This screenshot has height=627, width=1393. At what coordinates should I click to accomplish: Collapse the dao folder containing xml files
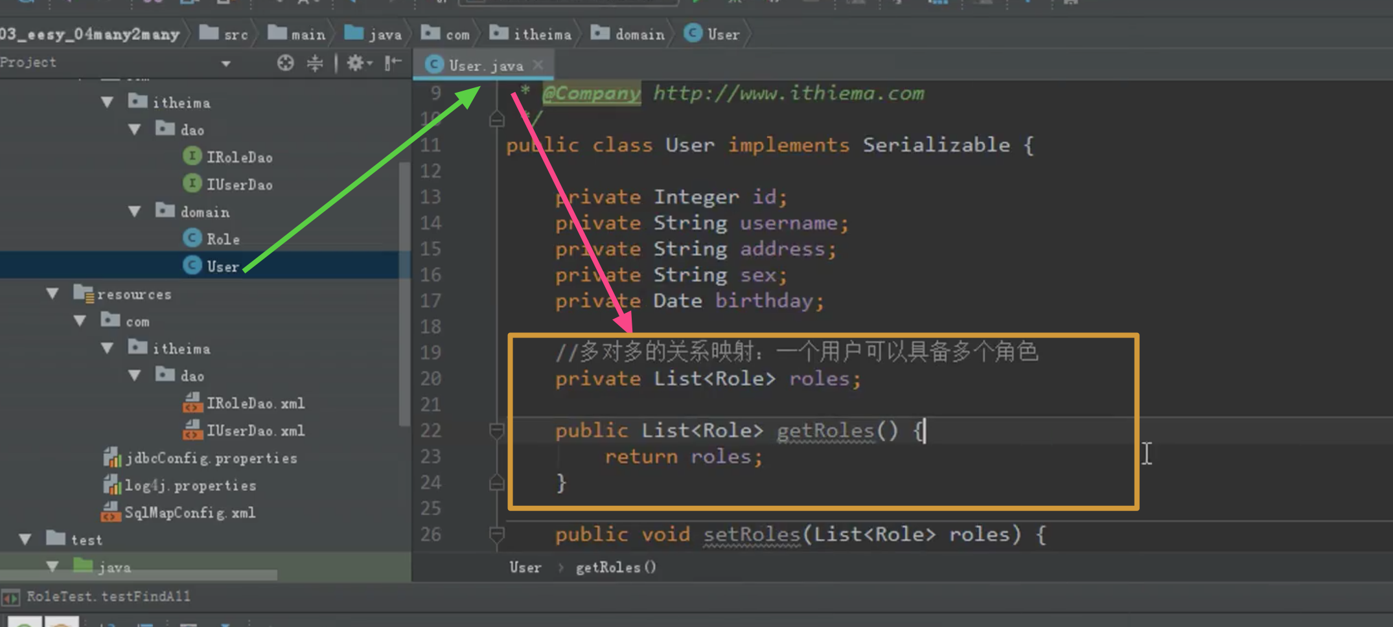coord(135,376)
